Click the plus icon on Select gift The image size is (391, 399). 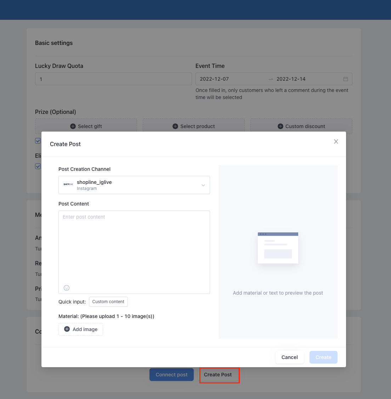coord(73,126)
